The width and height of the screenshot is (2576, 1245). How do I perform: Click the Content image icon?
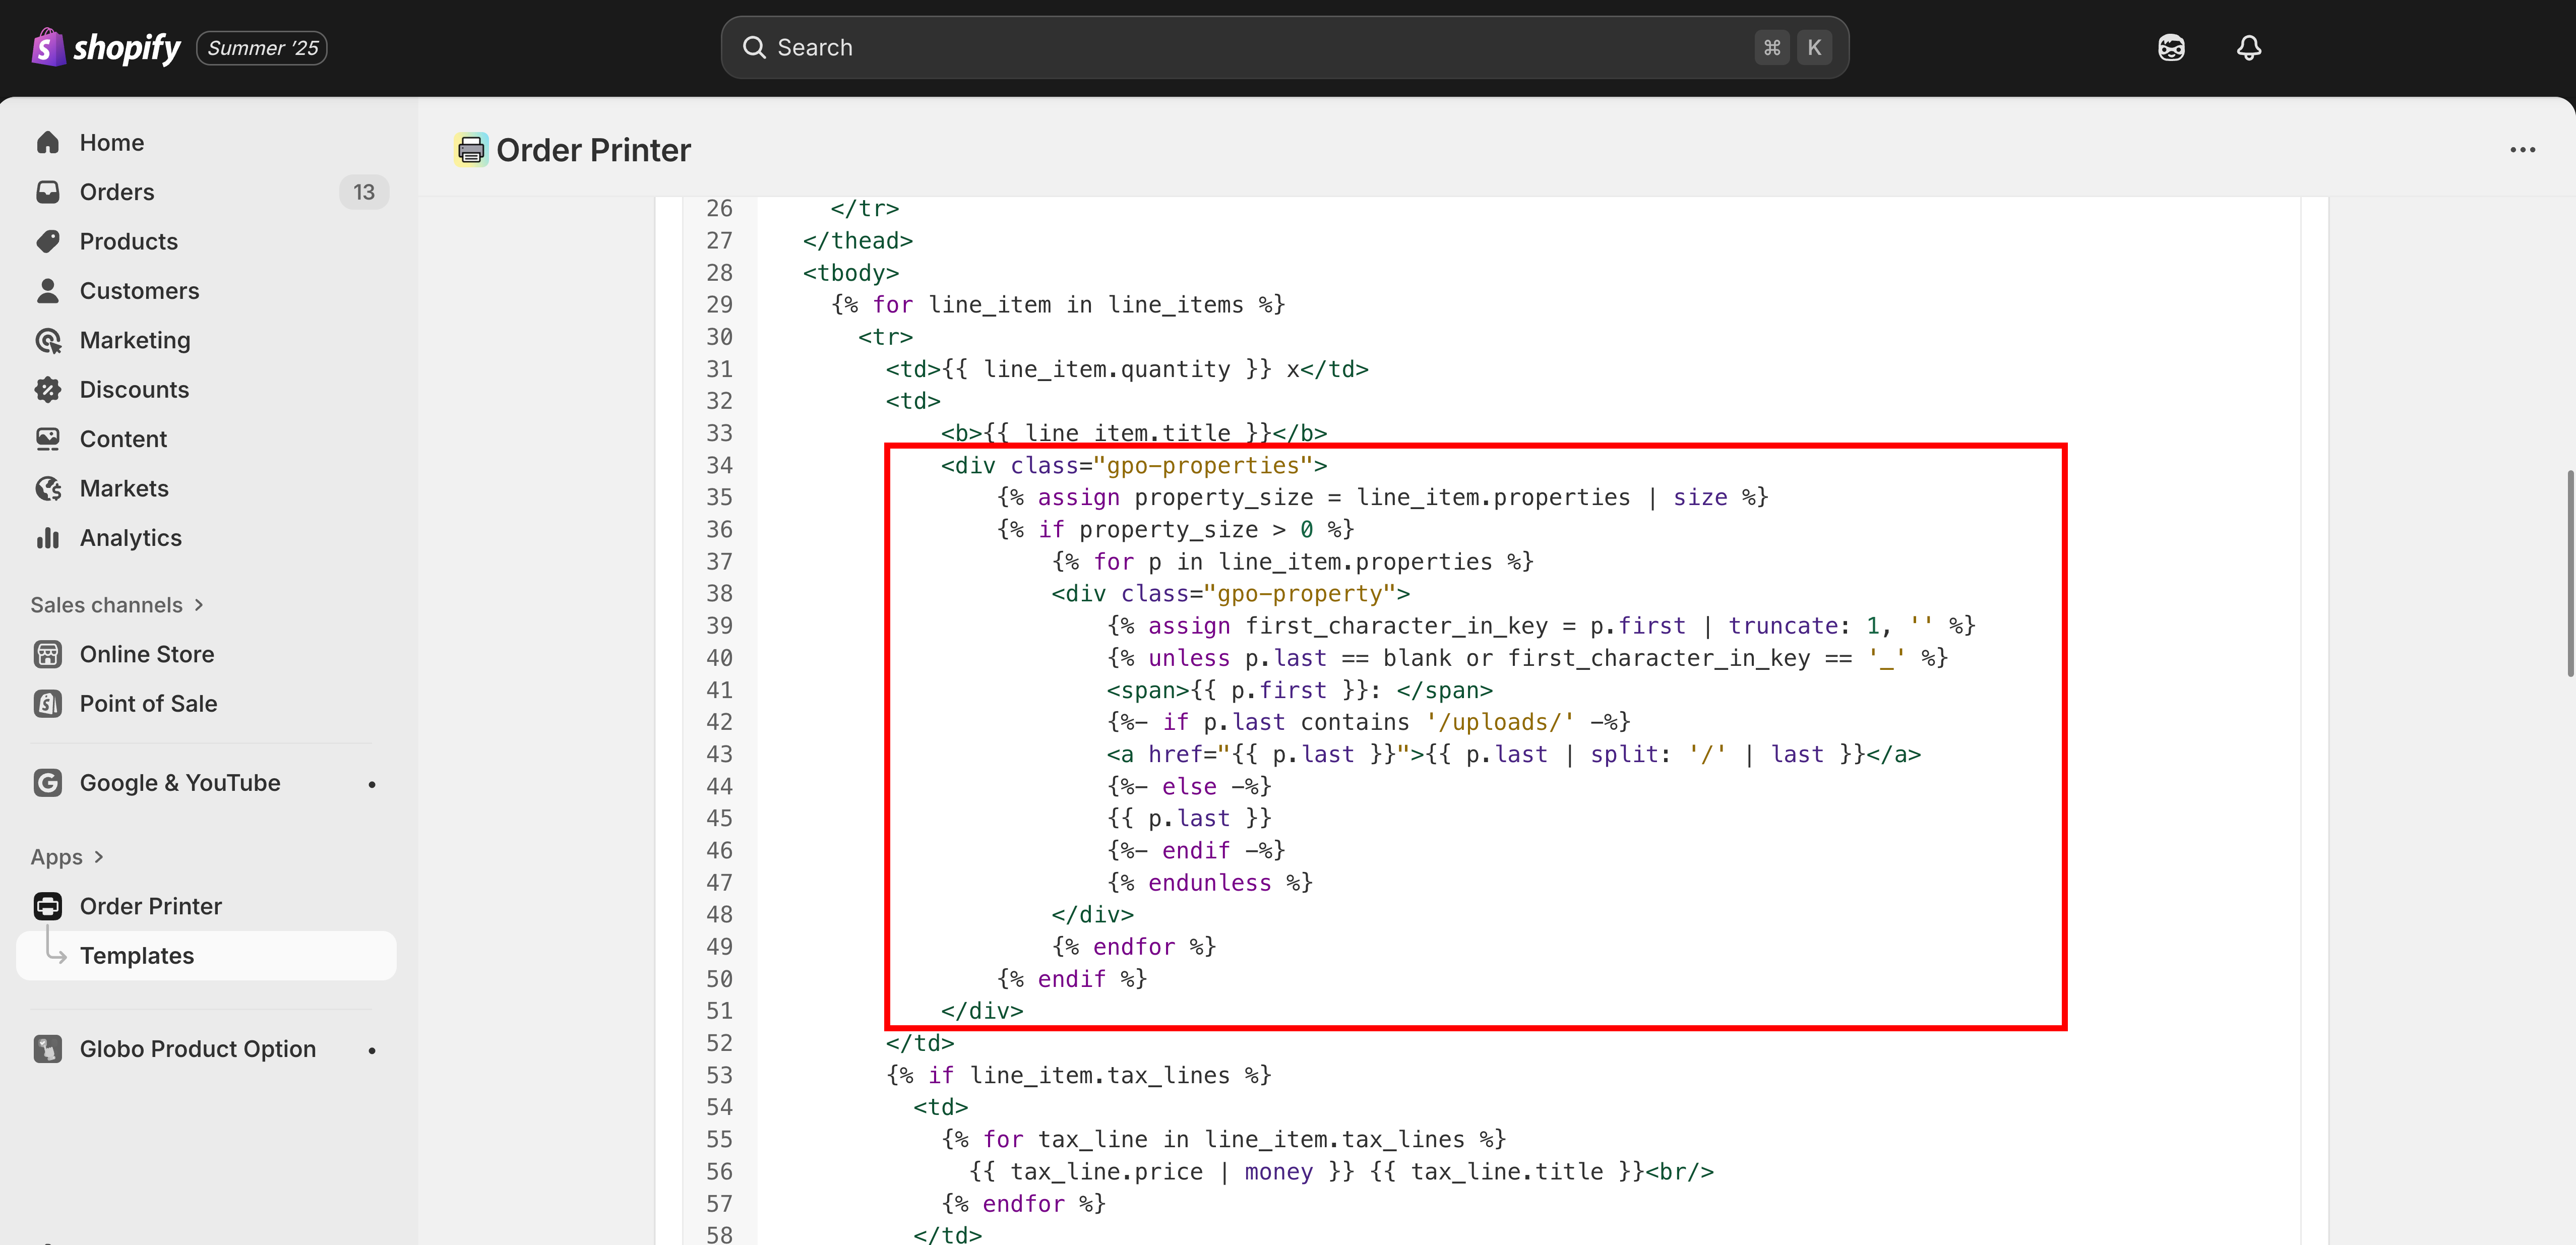coord(48,439)
